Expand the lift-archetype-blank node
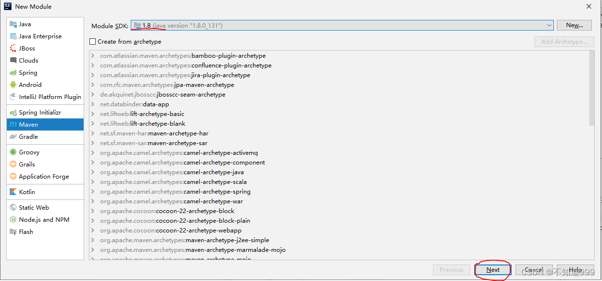The width and height of the screenshot is (602, 281). pyautogui.click(x=93, y=124)
